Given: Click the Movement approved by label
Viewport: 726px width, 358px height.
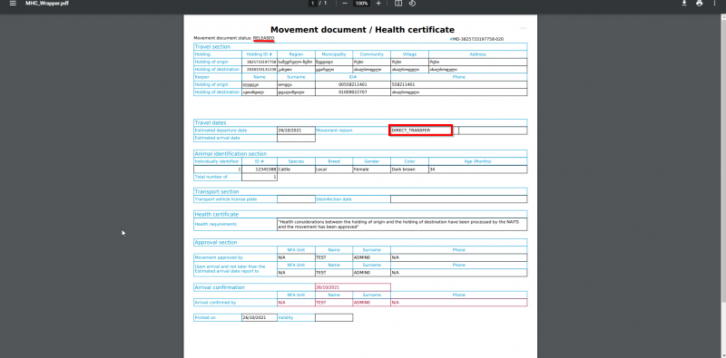Looking at the screenshot, I should pos(219,257).
